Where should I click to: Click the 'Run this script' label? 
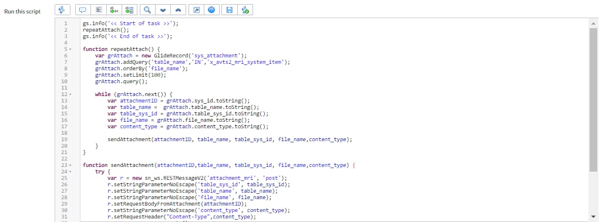(22, 11)
